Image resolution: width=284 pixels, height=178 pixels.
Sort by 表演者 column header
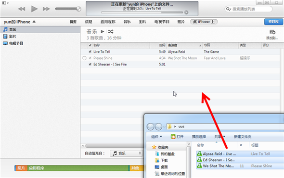click(x=184, y=45)
